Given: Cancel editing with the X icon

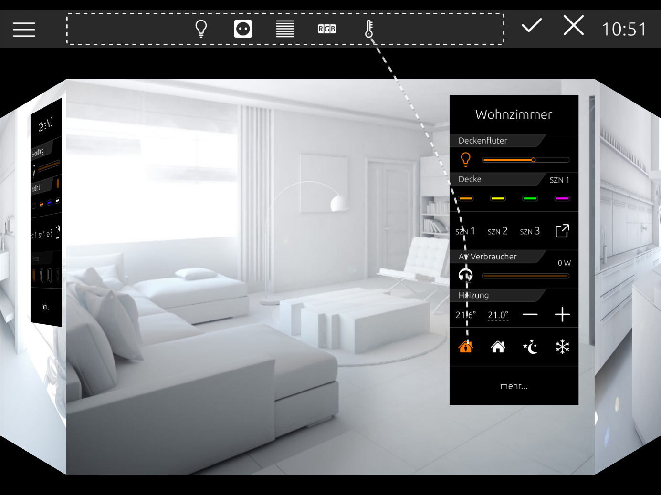Looking at the screenshot, I should [x=573, y=25].
